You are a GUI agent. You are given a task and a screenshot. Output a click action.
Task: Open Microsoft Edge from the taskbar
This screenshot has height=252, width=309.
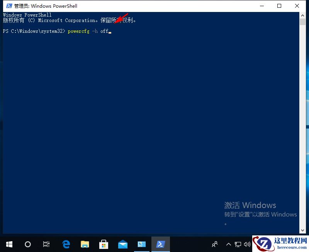(x=66, y=244)
